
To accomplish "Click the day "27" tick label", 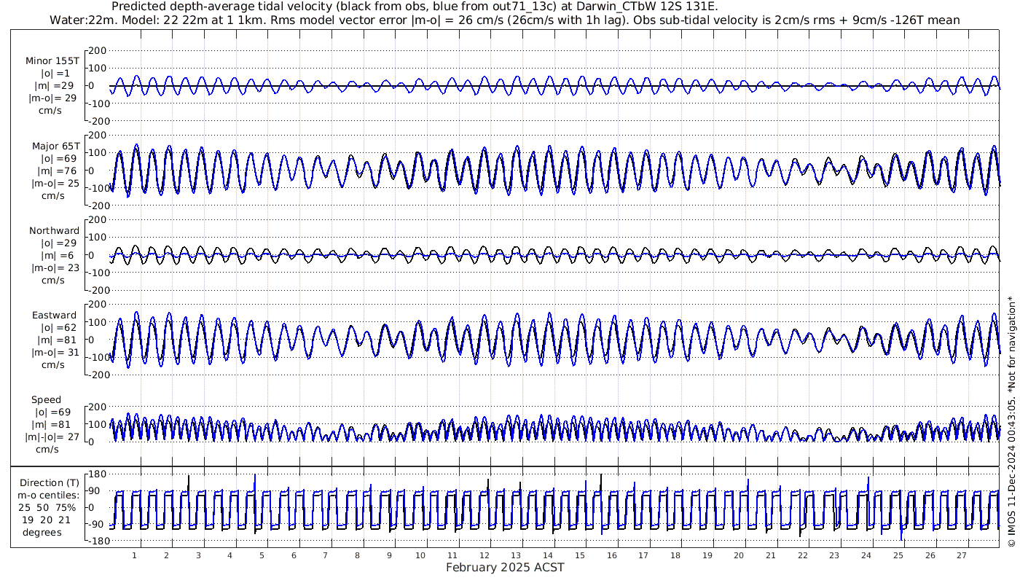I will pos(962,555).
